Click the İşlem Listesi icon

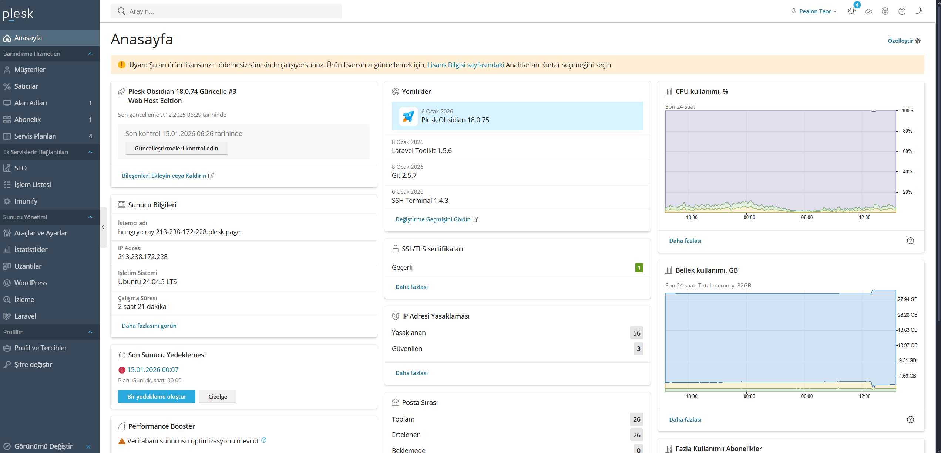(x=7, y=184)
